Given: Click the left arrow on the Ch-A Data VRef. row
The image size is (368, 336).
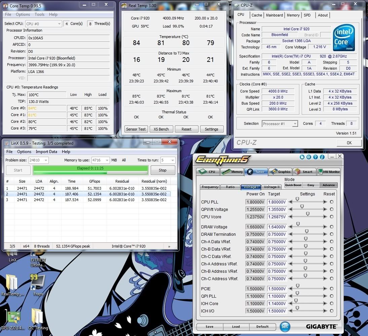Looking at the screenshot, I should point(291,241).
